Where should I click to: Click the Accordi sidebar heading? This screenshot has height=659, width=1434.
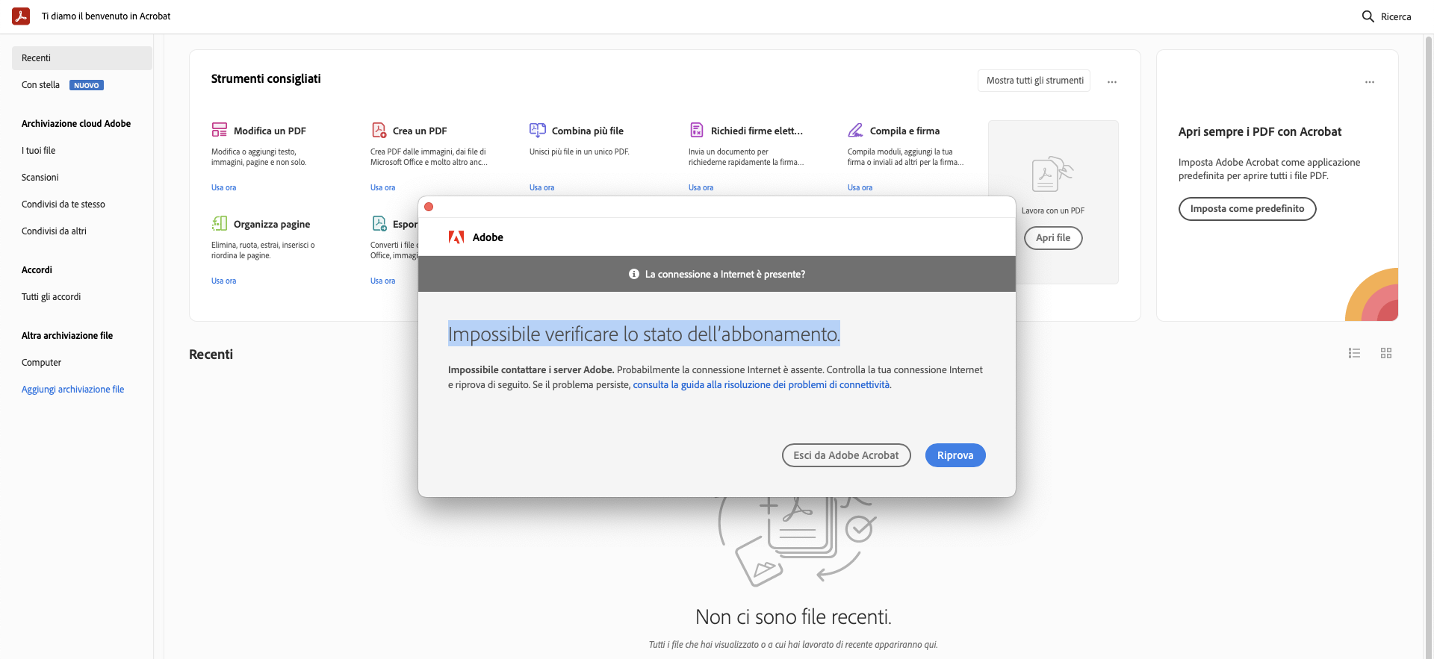37,270
